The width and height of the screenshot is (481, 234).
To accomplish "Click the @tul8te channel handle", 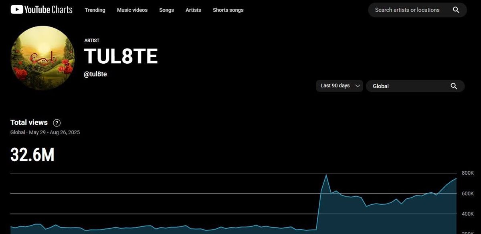I will click(95, 74).
